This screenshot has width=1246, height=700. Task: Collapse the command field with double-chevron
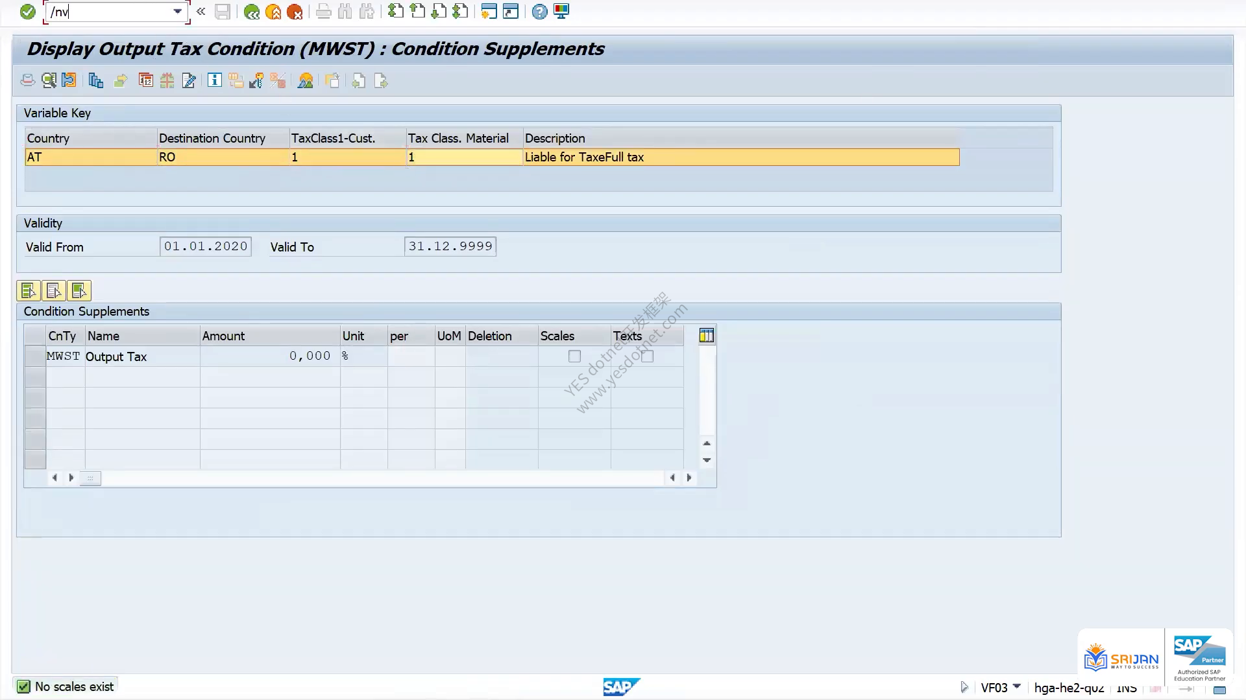tap(201, 11)
